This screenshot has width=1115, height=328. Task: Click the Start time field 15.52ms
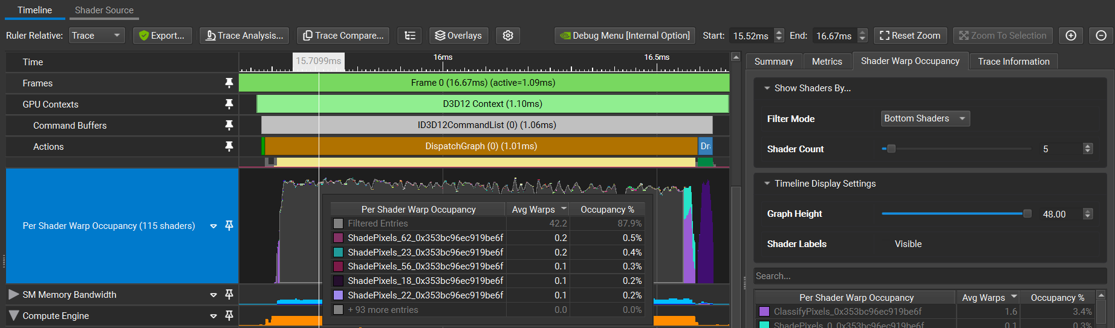click(752, 36)
